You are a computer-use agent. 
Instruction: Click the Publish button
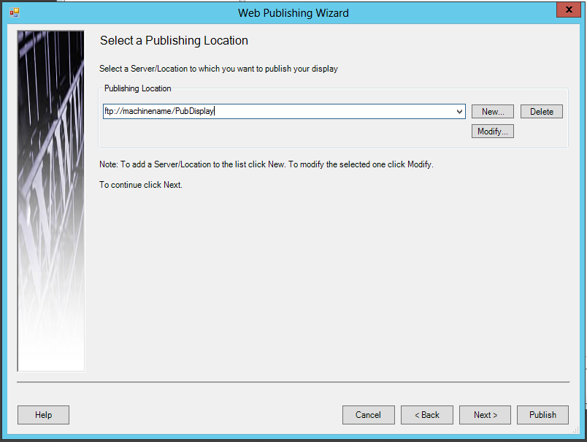[542, 415]
